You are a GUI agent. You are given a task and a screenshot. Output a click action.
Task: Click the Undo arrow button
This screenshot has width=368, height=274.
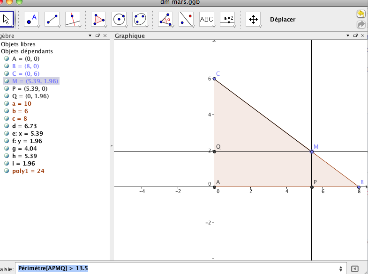pos(361,14)
